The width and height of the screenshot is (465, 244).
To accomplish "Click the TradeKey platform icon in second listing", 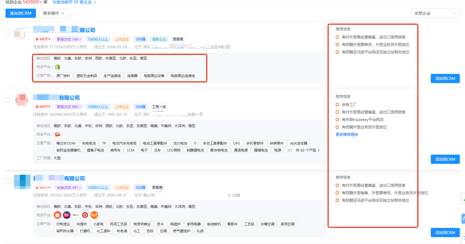I will tap(58, 134).
